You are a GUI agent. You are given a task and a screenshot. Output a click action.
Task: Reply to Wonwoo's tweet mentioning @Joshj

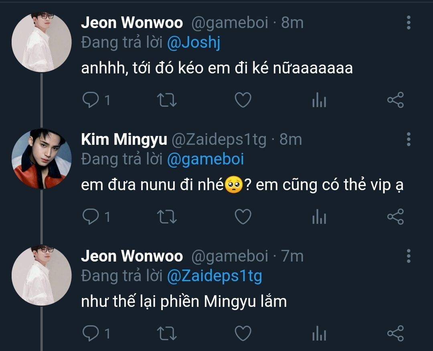coord(91,100)
